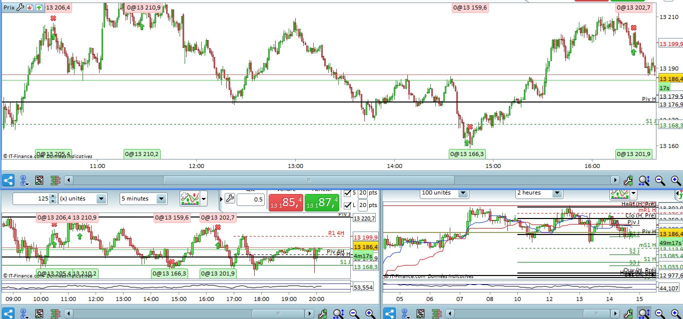Click the green 0@13 166,3 label in main chart
The width and height of the screenshot is (683, 319).
pos(468,153)
